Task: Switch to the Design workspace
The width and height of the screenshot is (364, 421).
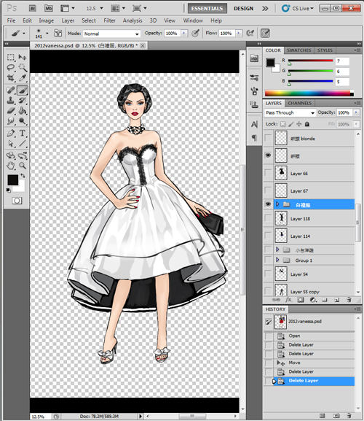Action: 243,8
